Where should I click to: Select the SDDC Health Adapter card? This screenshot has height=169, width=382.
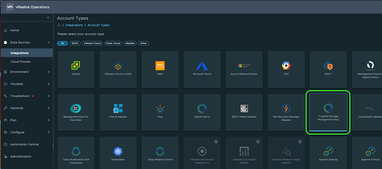(x=244, y=112)
